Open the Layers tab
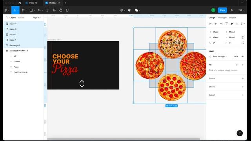 [x=13, y=18]
